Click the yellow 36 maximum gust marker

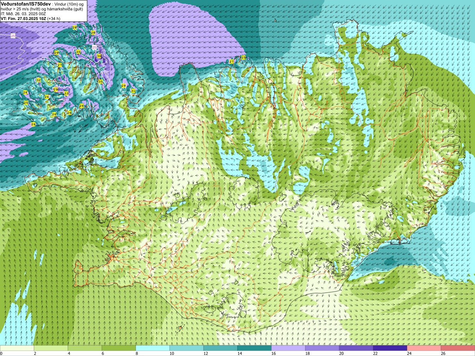click(x=99, y=56)
